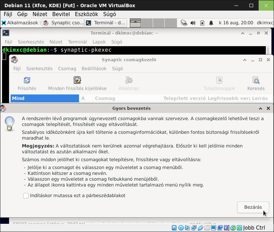Viewport: 274px width, 232px height.
Task: Click the VirtualBox network status icon
Action: tap(194, 228)
